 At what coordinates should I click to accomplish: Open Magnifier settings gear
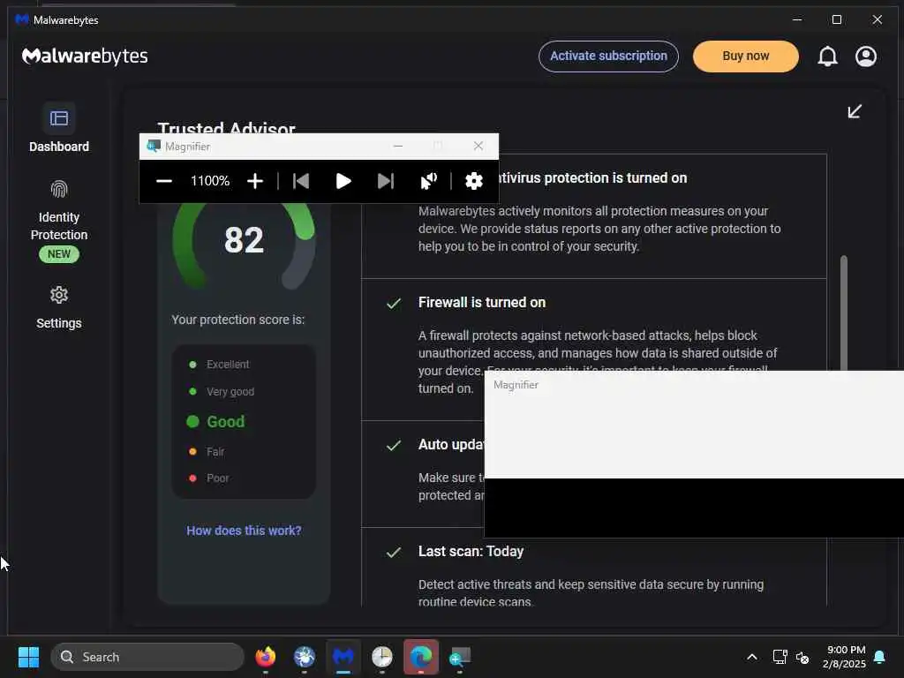tap(473, 181)
